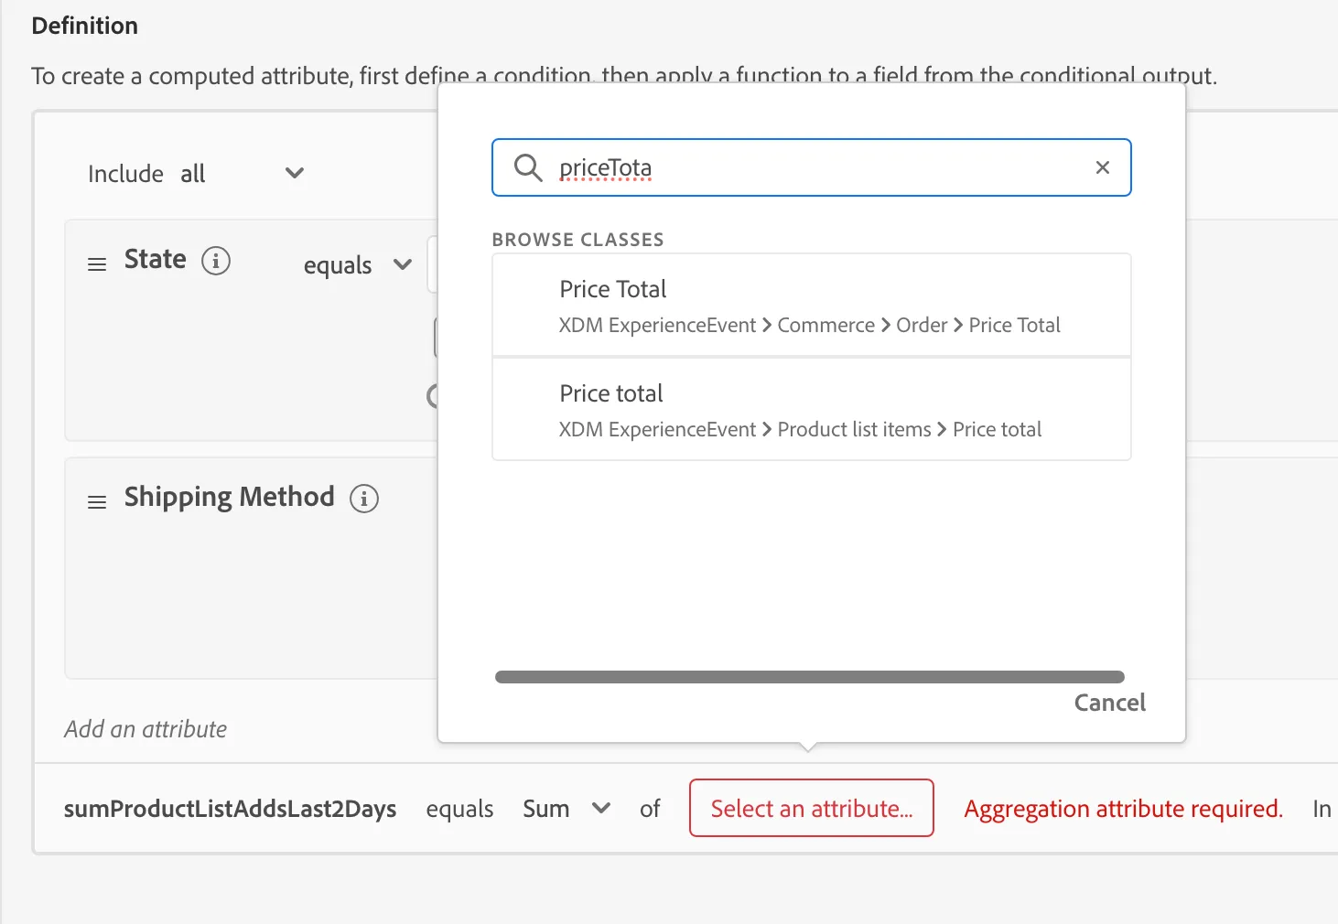1338x924 pixels.
Task: Grab the State row drag handle
Action: point(97,264)
